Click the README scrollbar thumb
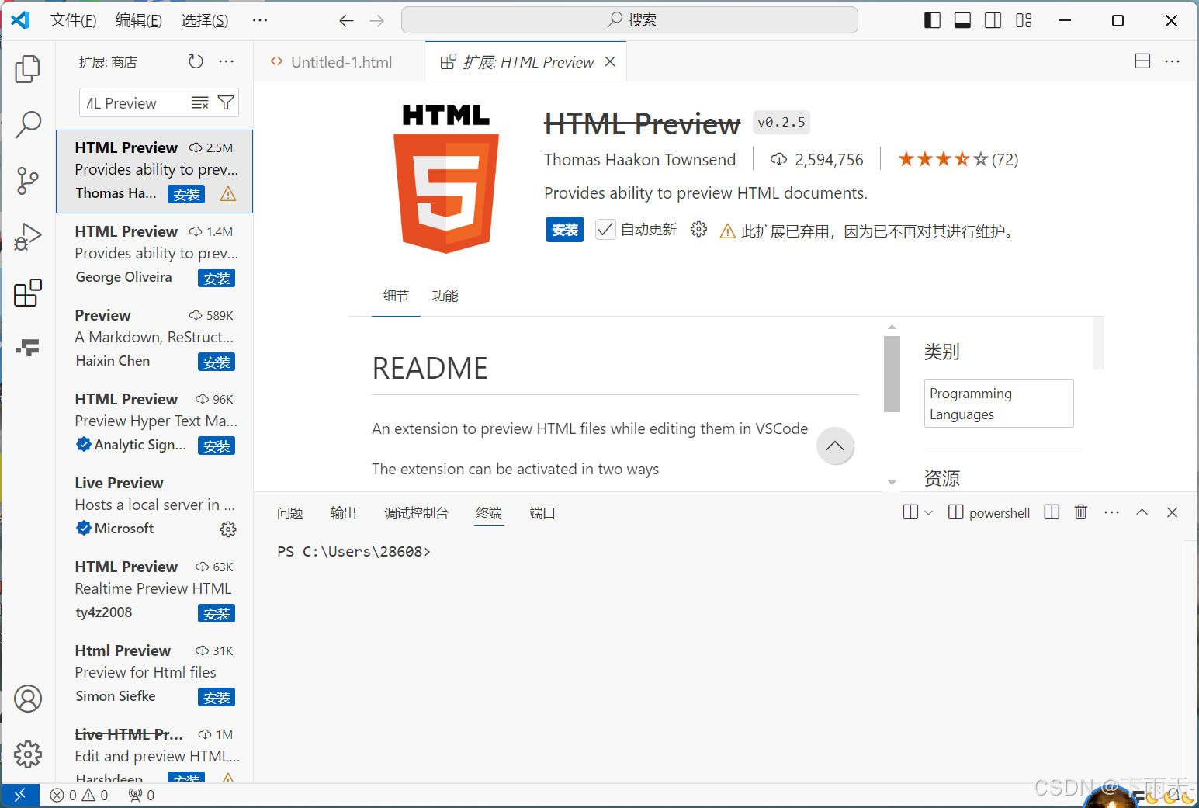 click(892, 373)
